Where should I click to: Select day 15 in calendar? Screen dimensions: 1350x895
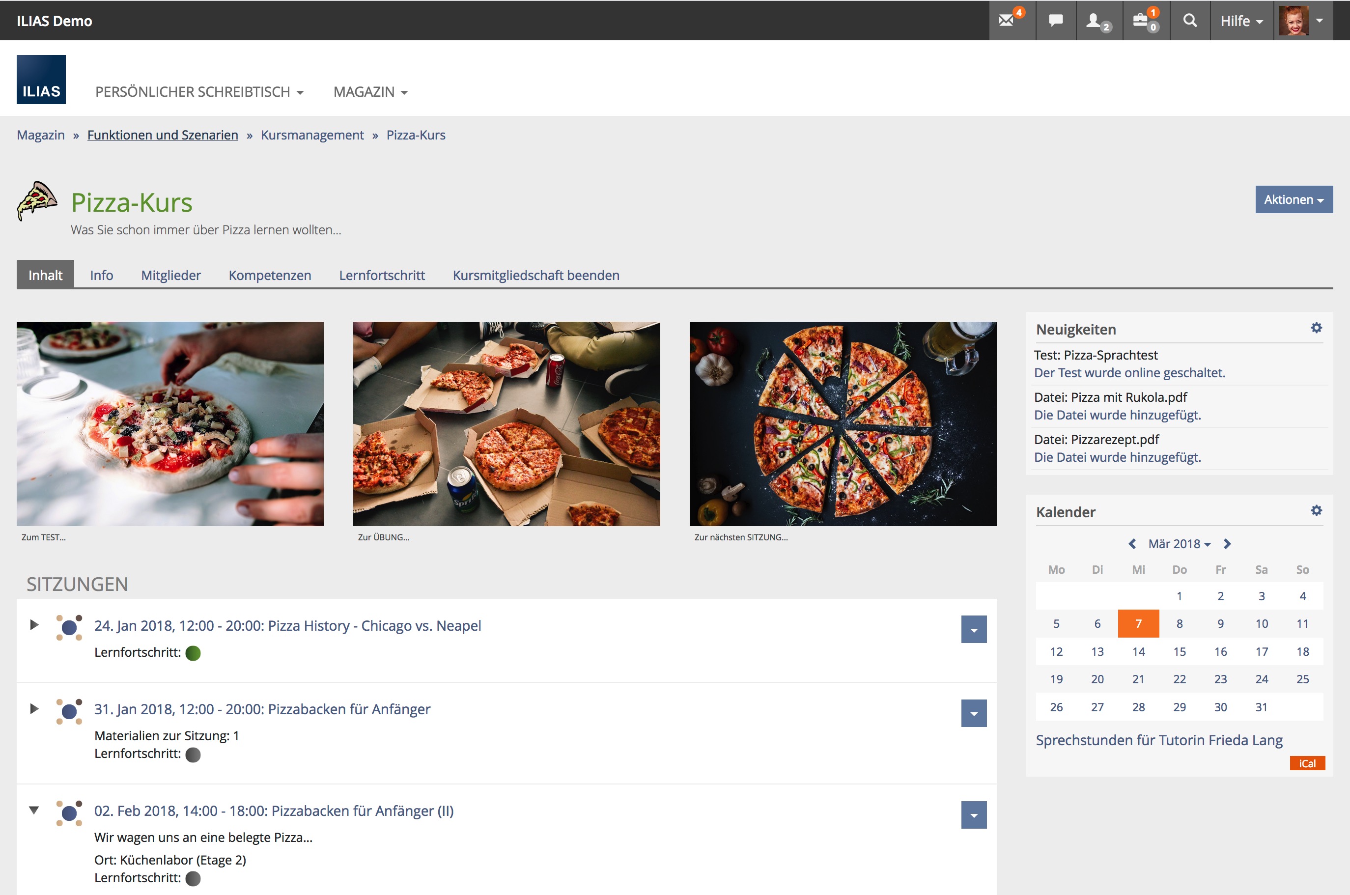point(1180,651)
